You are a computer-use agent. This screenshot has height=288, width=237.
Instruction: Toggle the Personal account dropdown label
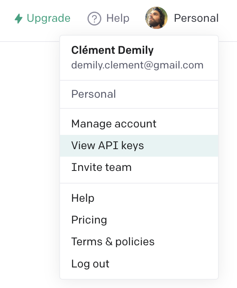point(196,18)
